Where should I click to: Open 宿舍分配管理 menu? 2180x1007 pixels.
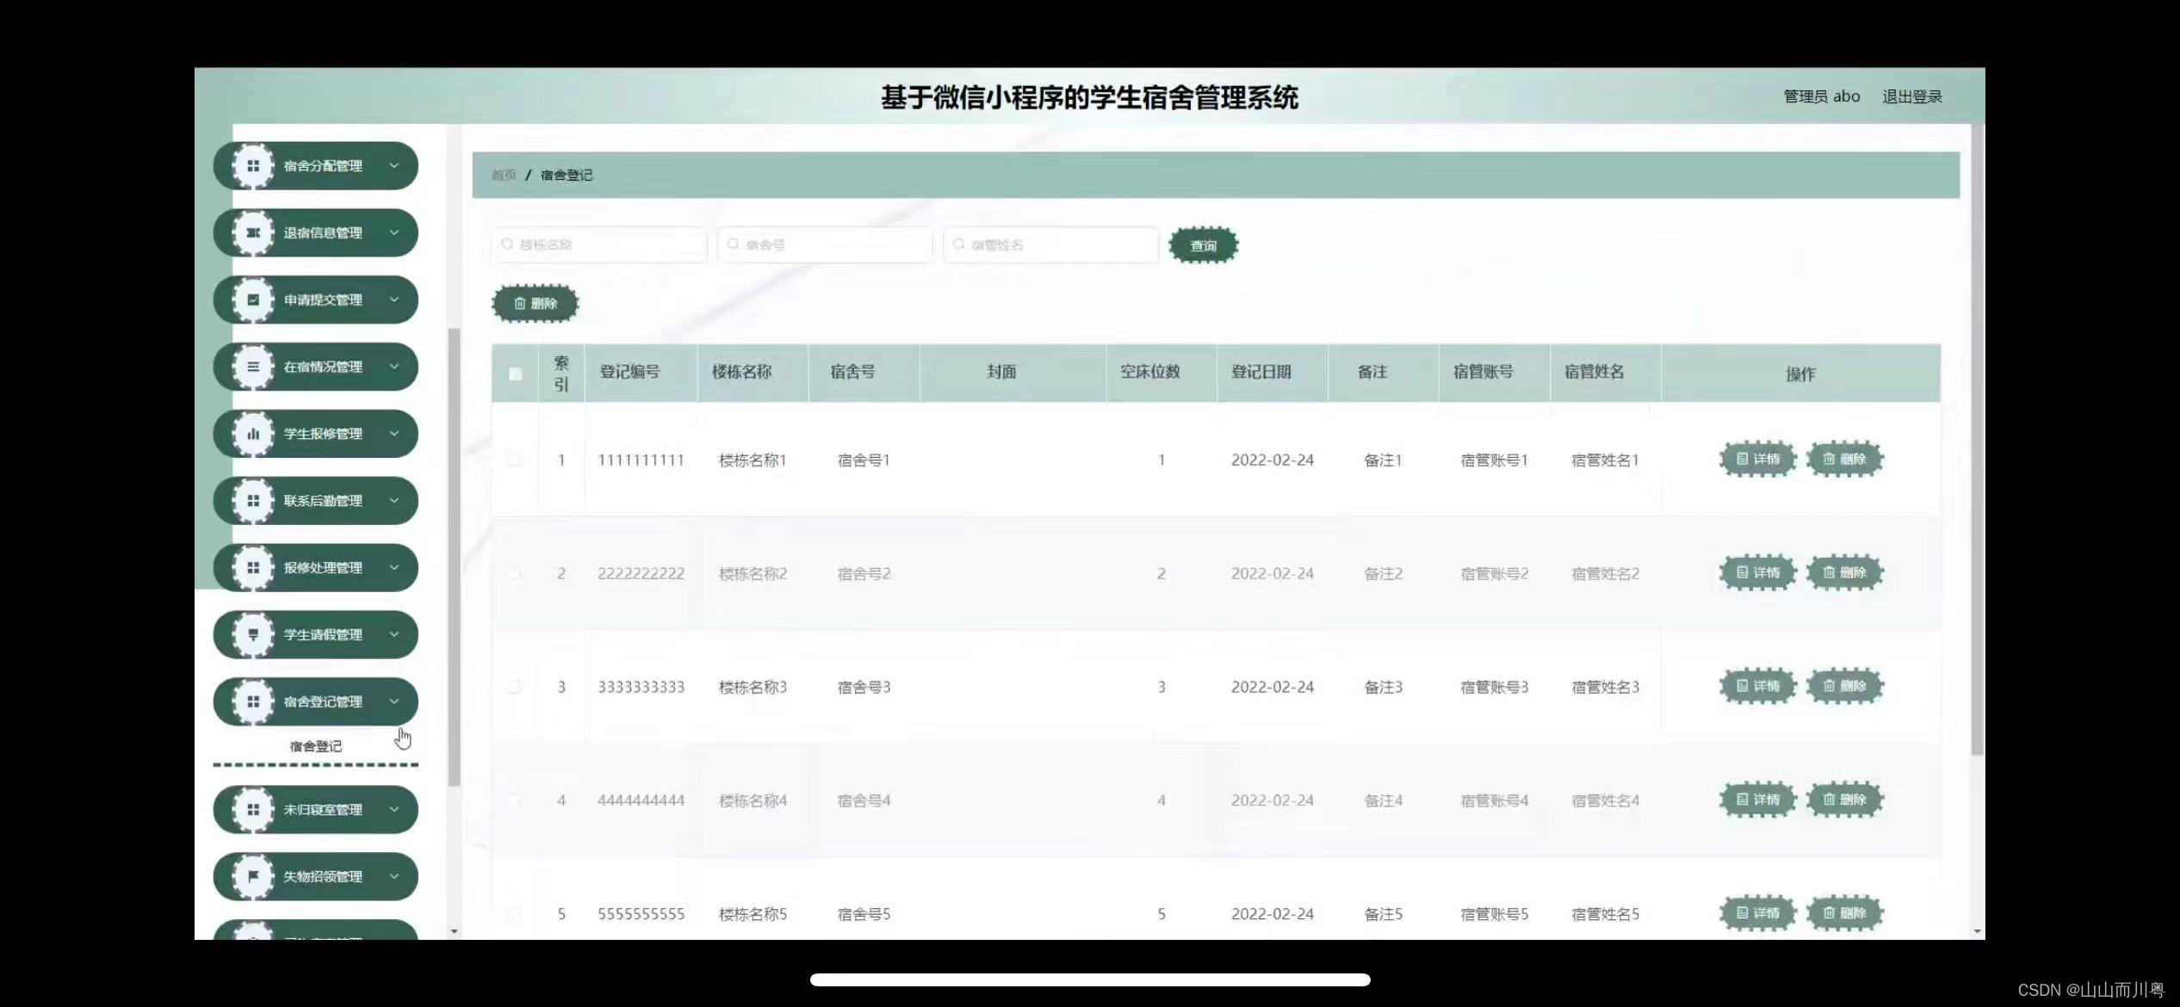pos(315,166)
